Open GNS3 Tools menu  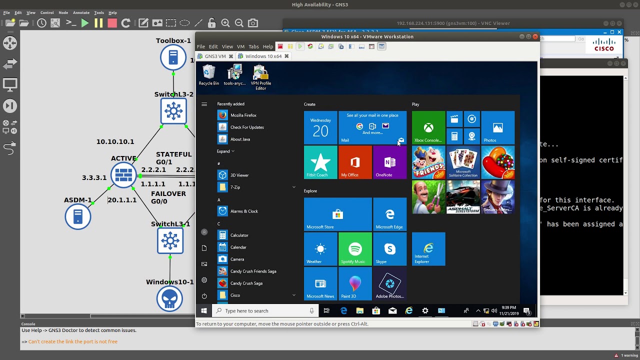98,12
